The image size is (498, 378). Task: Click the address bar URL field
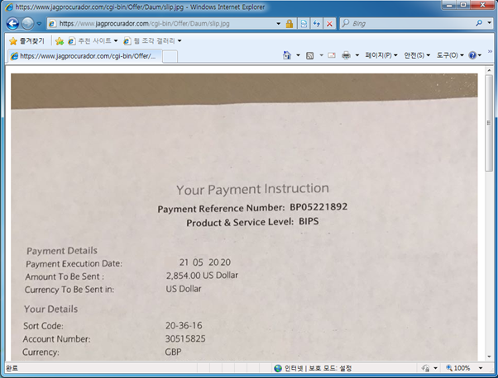click(x=162, y=23)
